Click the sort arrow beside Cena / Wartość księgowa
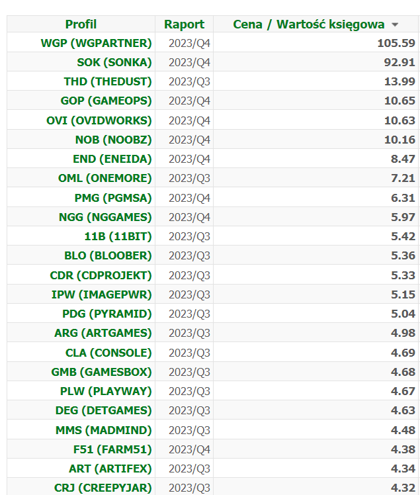 click(395, 25)
